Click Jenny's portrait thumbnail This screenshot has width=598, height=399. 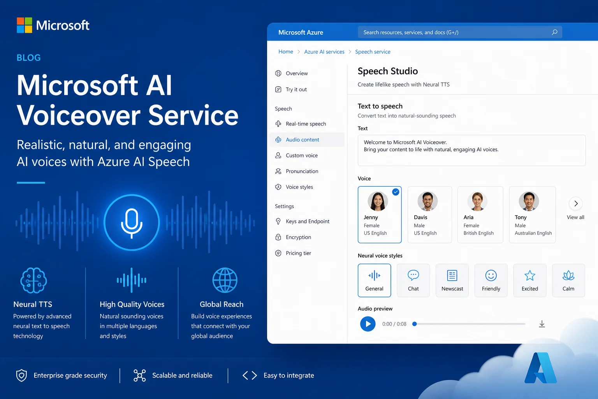378,201
